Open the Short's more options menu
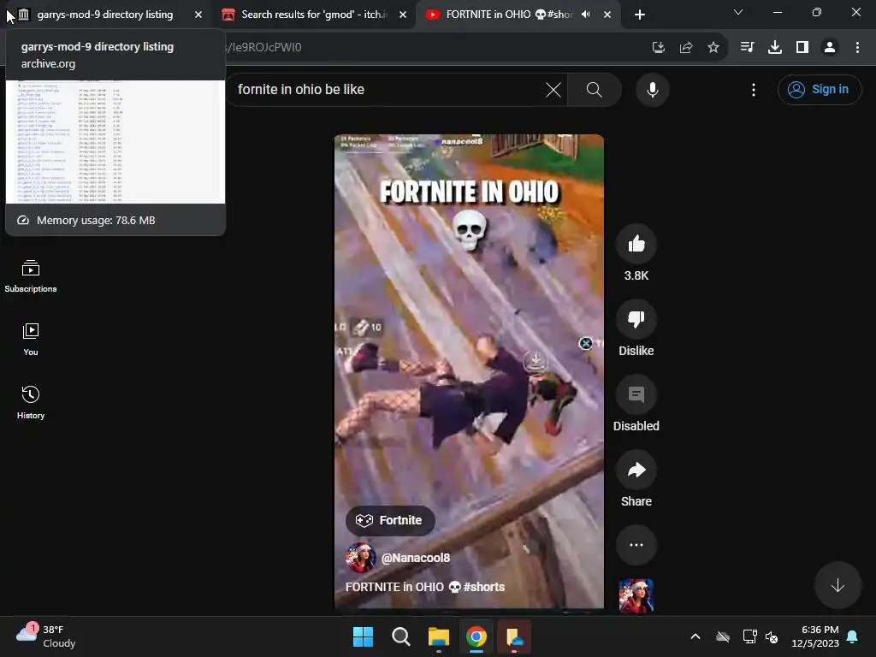This screenshot has width=876, height=657. point(636,545)
